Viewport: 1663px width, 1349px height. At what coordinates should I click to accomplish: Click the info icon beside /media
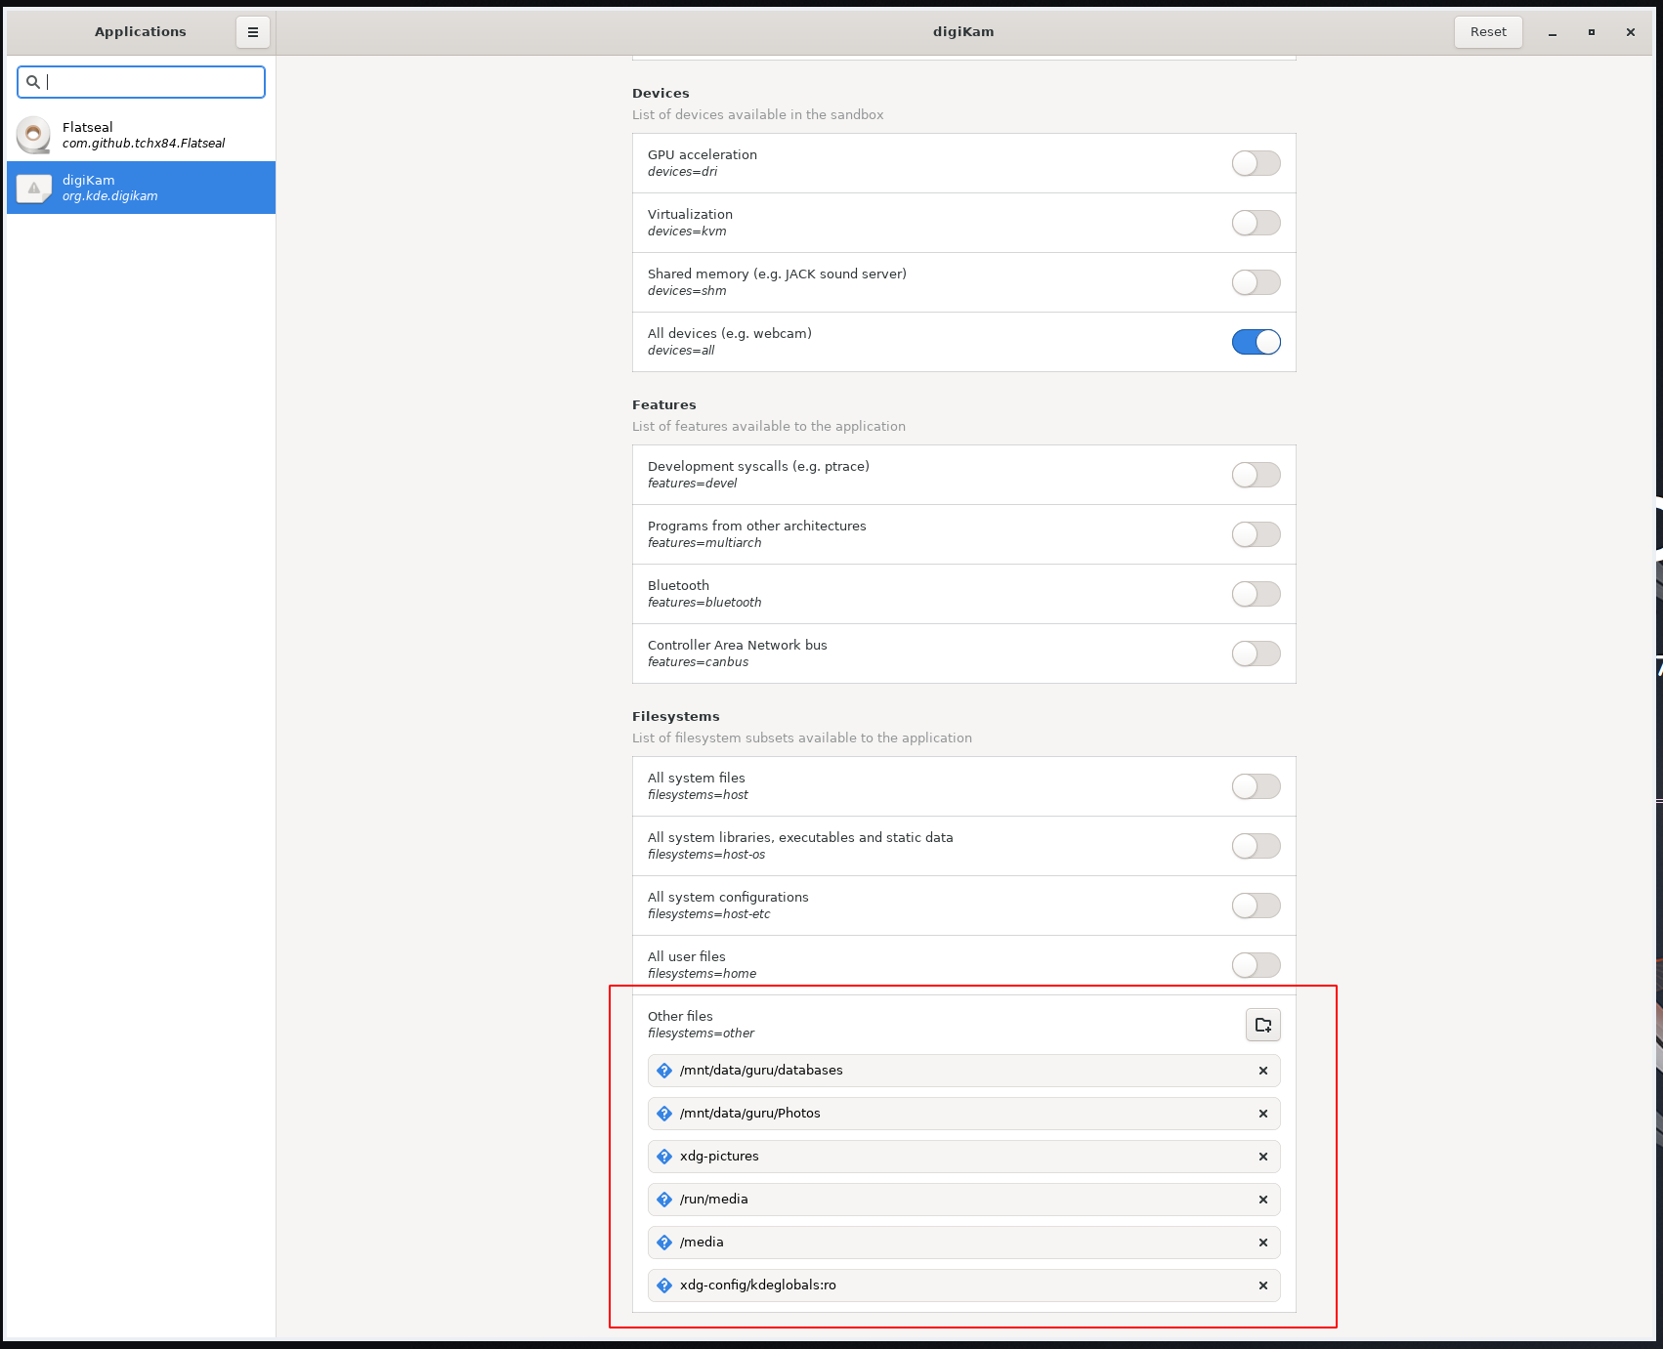tap(664, 1243)
